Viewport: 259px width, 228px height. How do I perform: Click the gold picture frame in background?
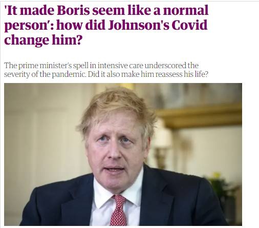click(x=199, y=116)
